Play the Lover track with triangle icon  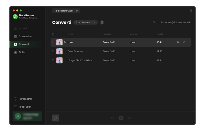point(65,42)
